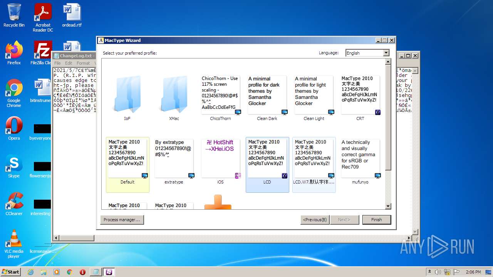Viewport: 493px width, 277px height.
Task: Select the Firefox desktop shortcut
Action: [14, 53]
